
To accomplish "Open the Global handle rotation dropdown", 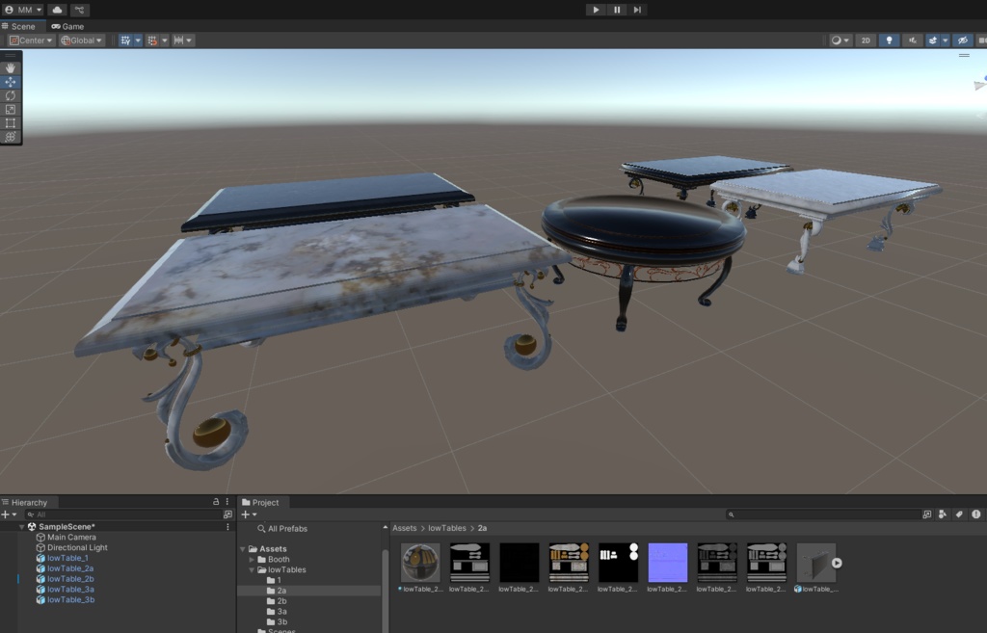I will pyautogui.click(x=81, y=40).
